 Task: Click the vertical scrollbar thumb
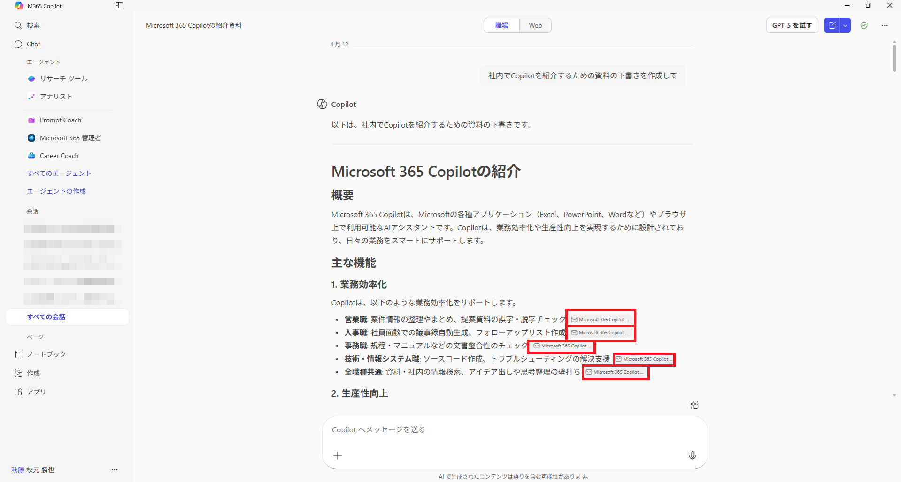(894, 58)
